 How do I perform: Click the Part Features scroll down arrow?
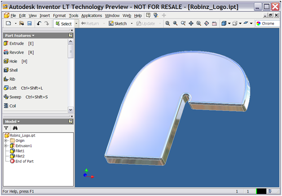pyautogui.click(x=70, y=110)
